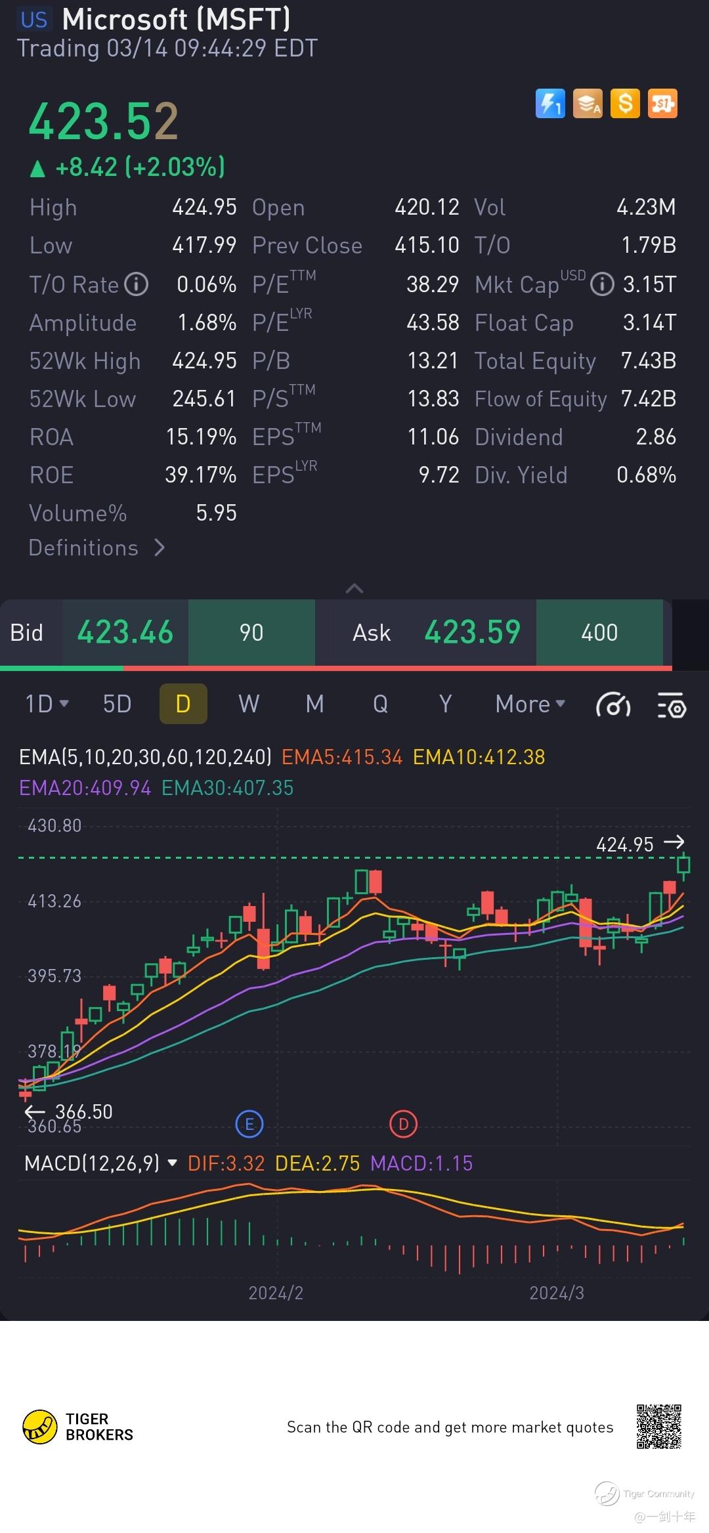The image size is (709, 1533).
Task: Open MACD indicator dropdown
Action: coord(100,1163)
